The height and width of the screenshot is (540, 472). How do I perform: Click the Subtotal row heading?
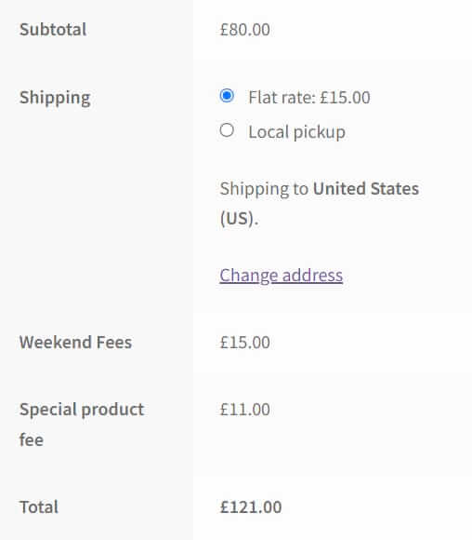53,29
